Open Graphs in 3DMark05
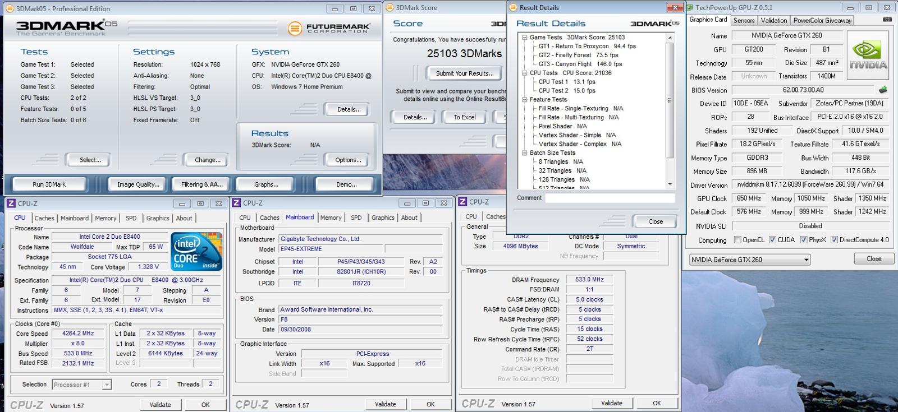The width and height of the screenshot is (898, 412). 266,184
